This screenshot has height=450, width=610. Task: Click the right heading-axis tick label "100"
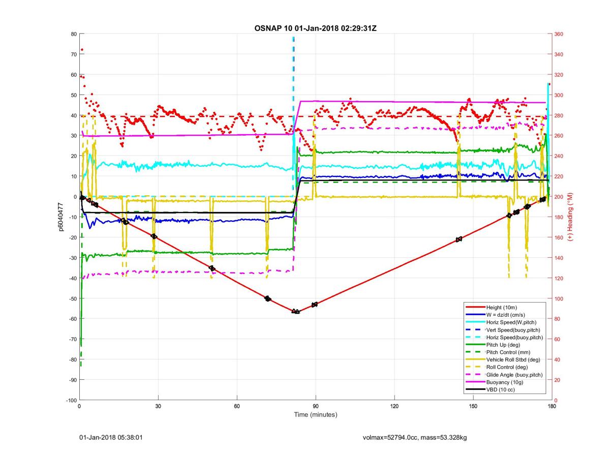[559, 298]
